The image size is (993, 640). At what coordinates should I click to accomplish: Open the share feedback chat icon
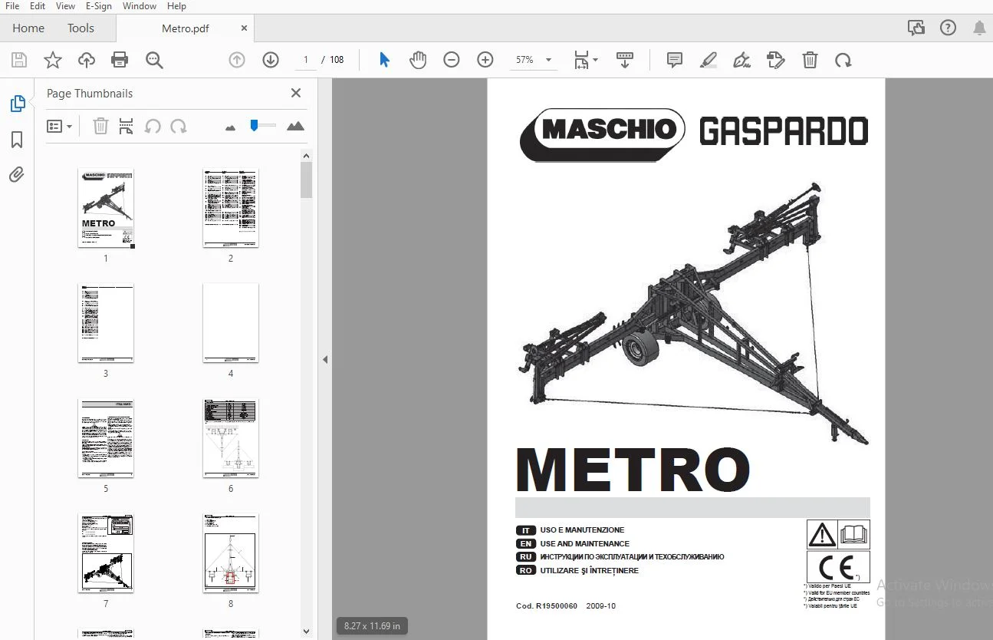pyautogui.click(x=916, y=28)
